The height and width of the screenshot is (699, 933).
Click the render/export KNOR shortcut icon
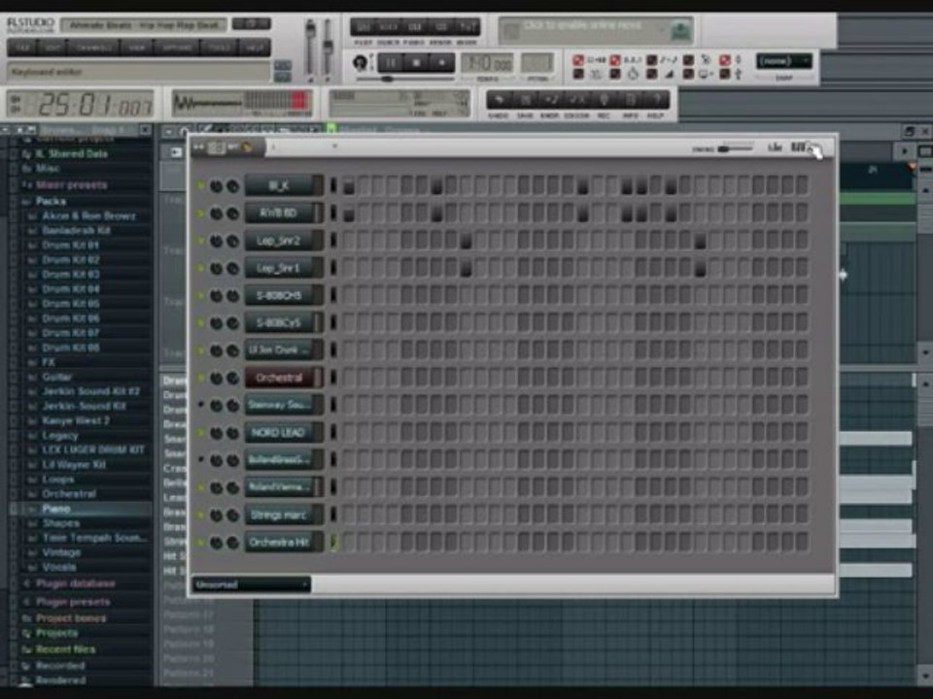pos(550,100)
